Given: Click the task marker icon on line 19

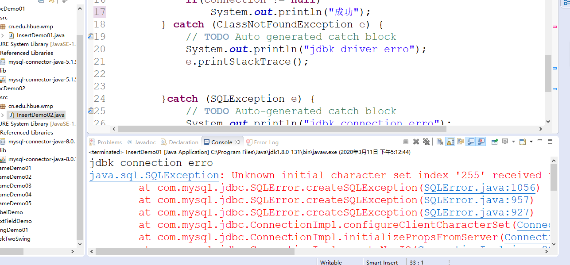Looking at the screenshot, I should (x=91, y=37).
